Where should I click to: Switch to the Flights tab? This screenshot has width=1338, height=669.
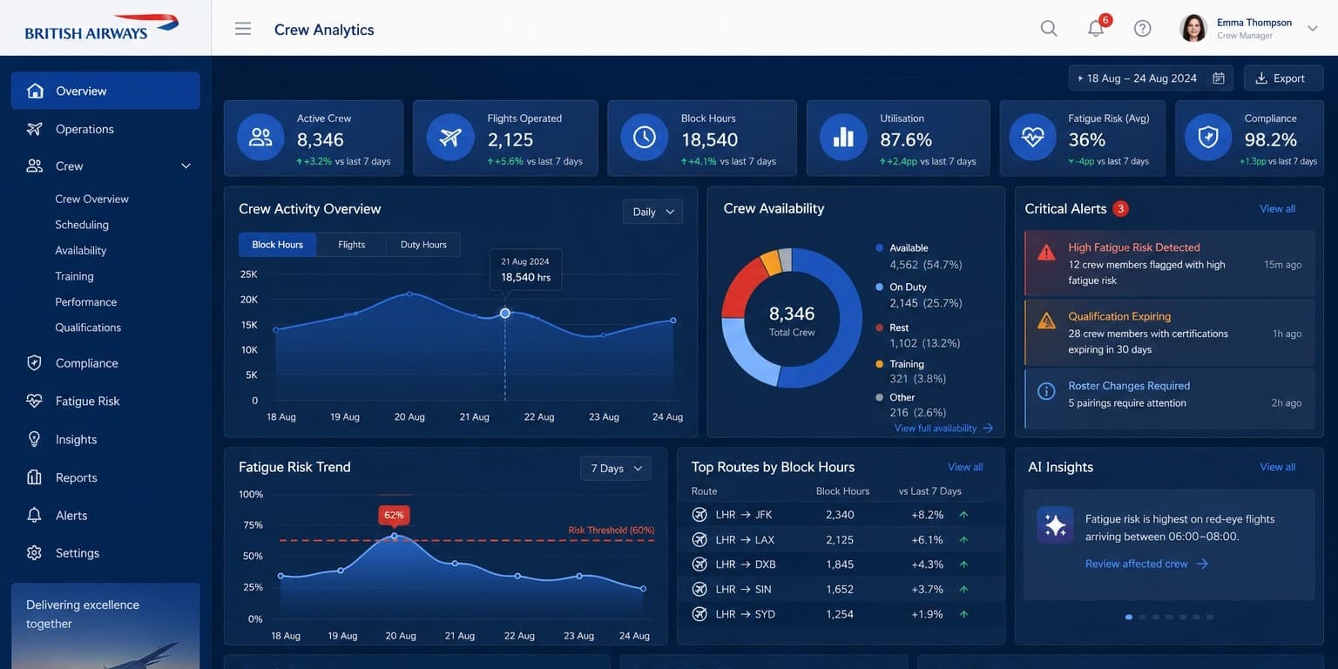(x=352, y=245)
